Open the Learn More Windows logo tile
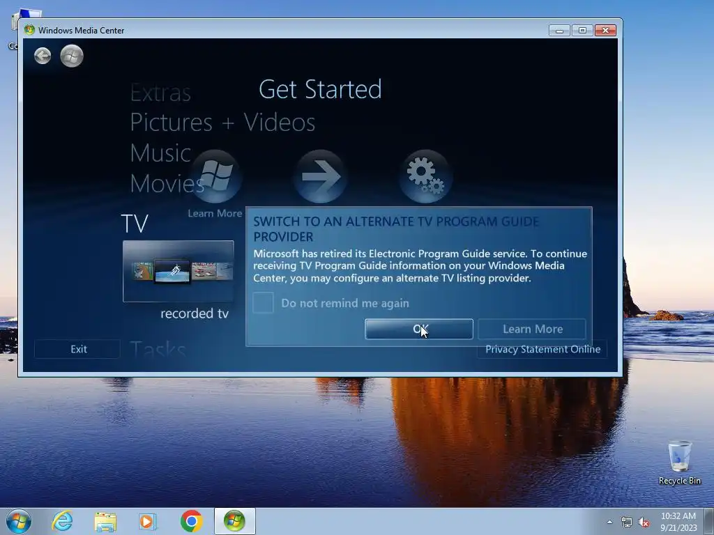The image size is (714, 535). [216, 176]
